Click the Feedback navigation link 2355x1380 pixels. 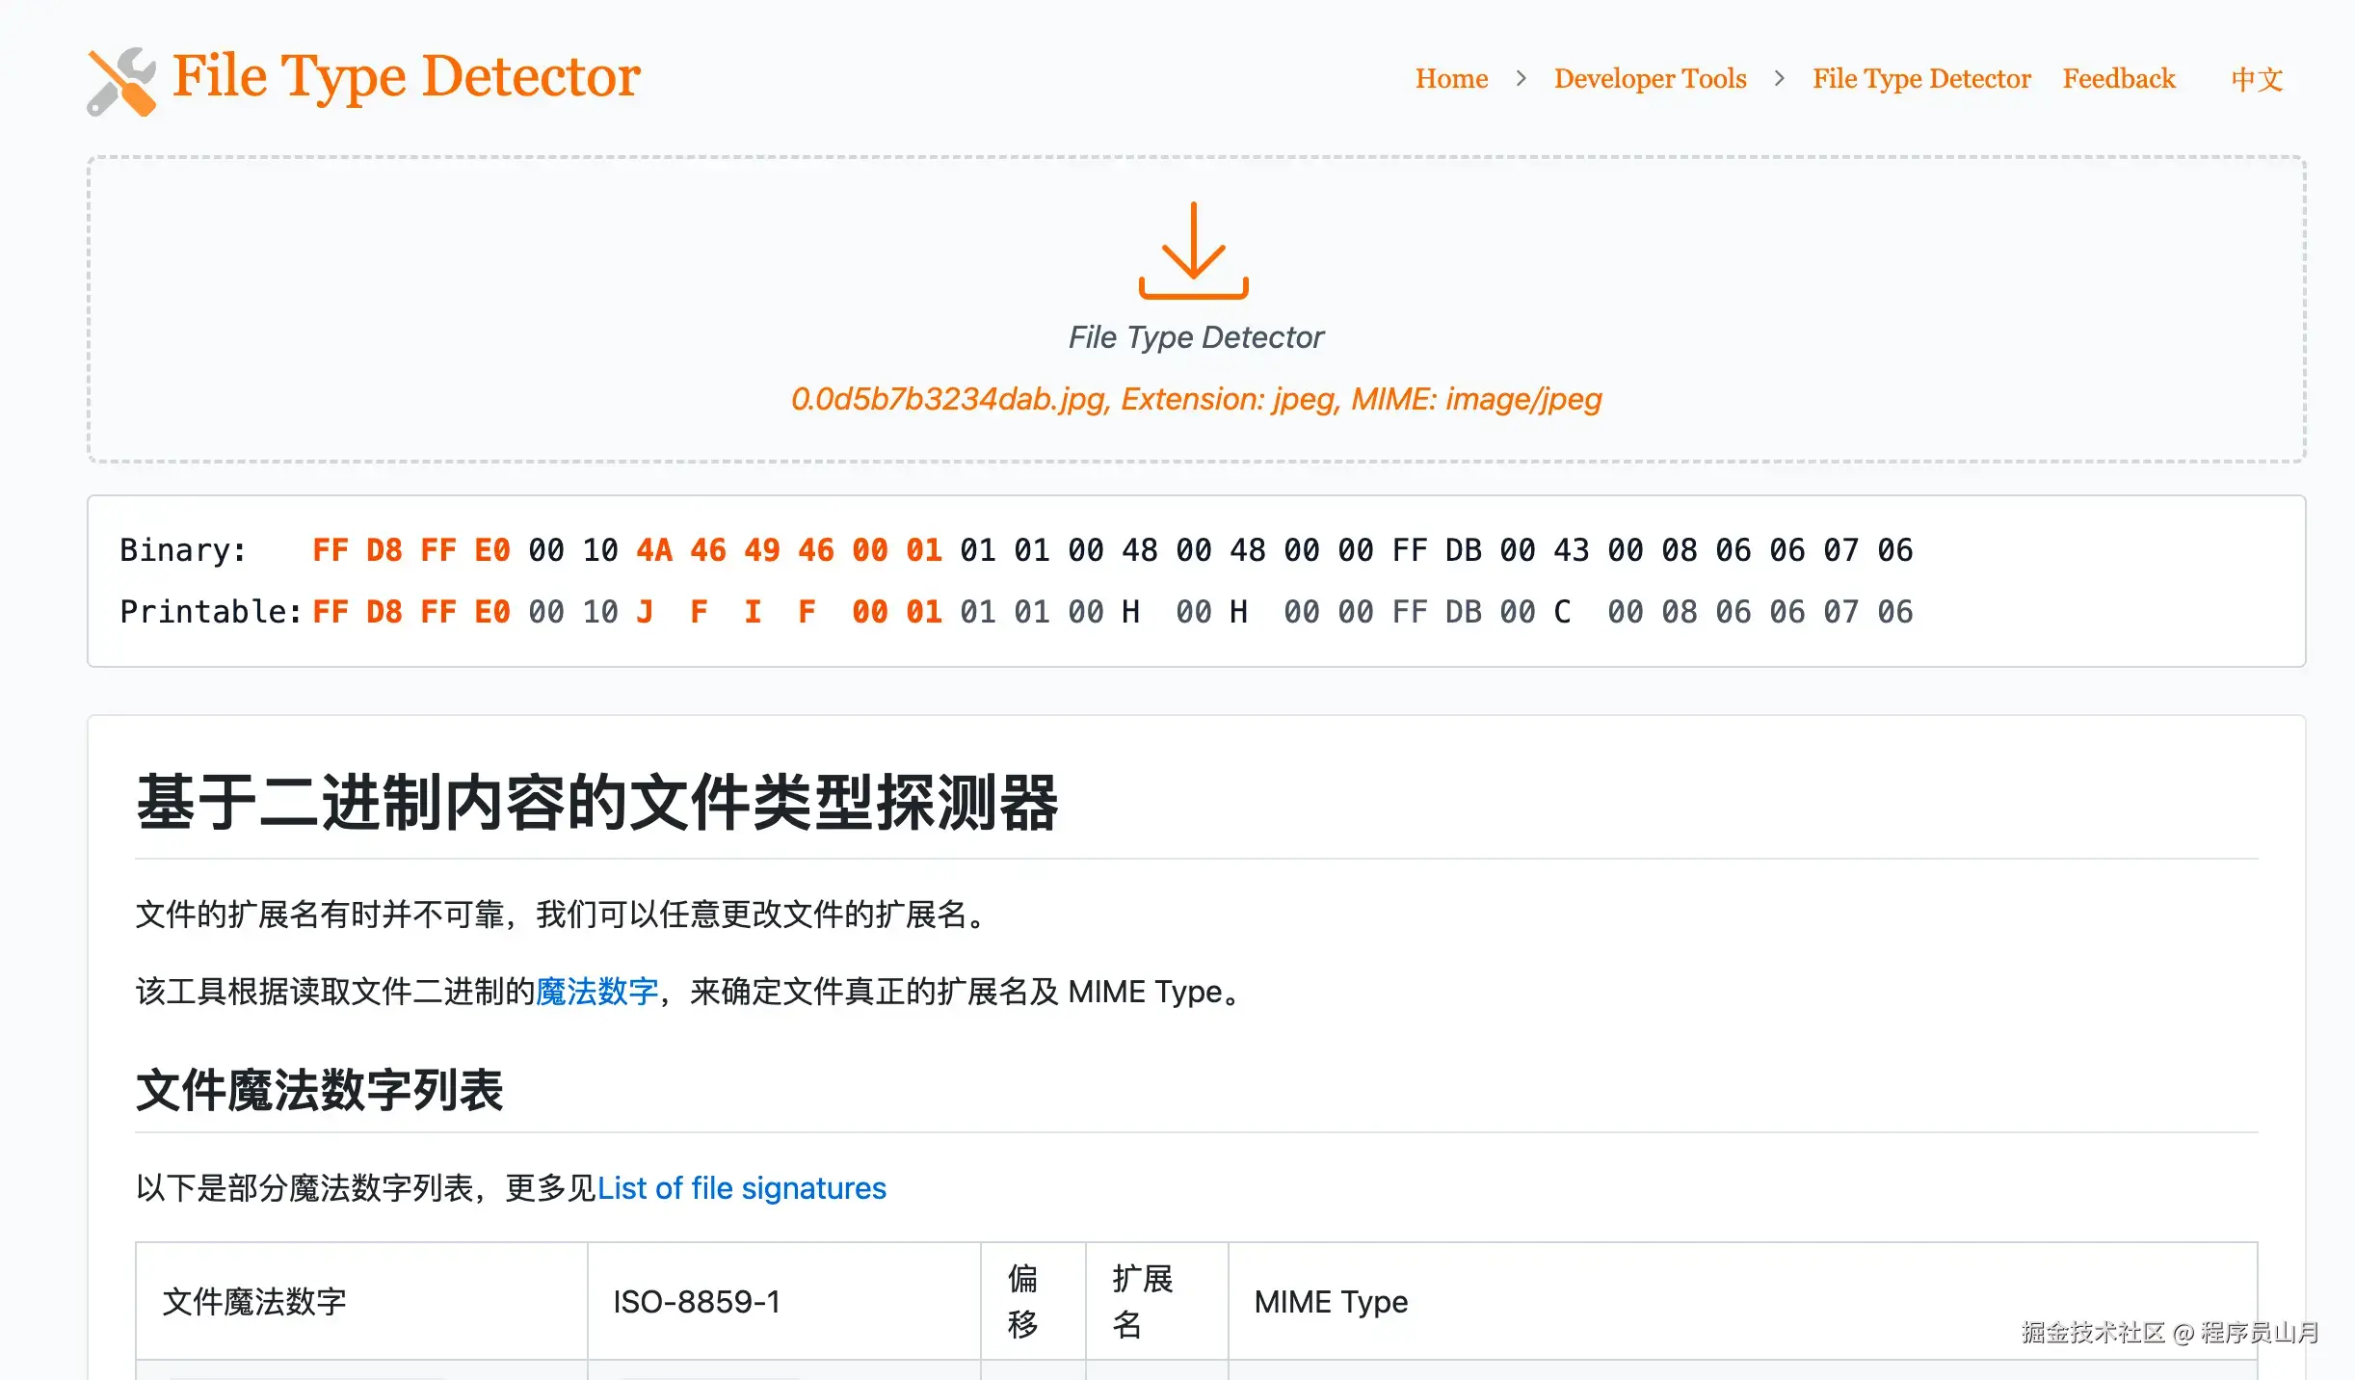[2117, 77]
